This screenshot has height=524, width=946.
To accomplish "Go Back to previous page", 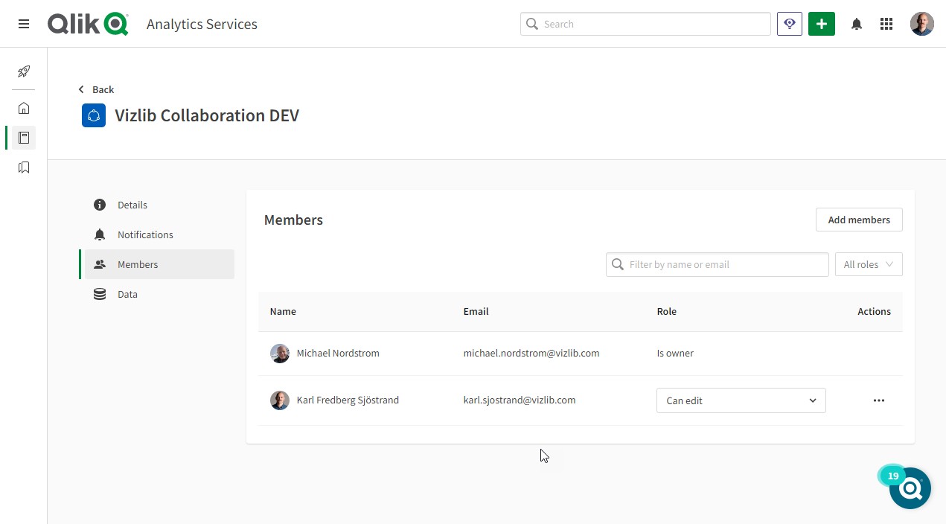I will (x=96, y=89).
